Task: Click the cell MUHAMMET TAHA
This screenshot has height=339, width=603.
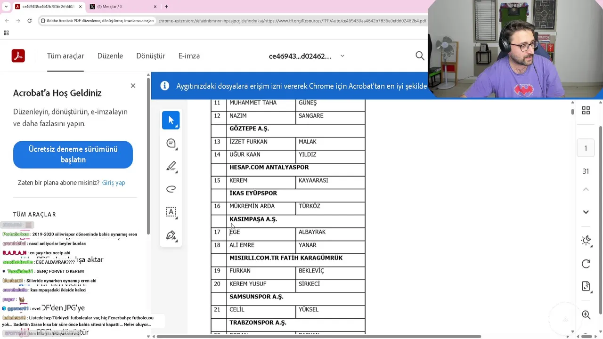Action: tap(253, 103)
